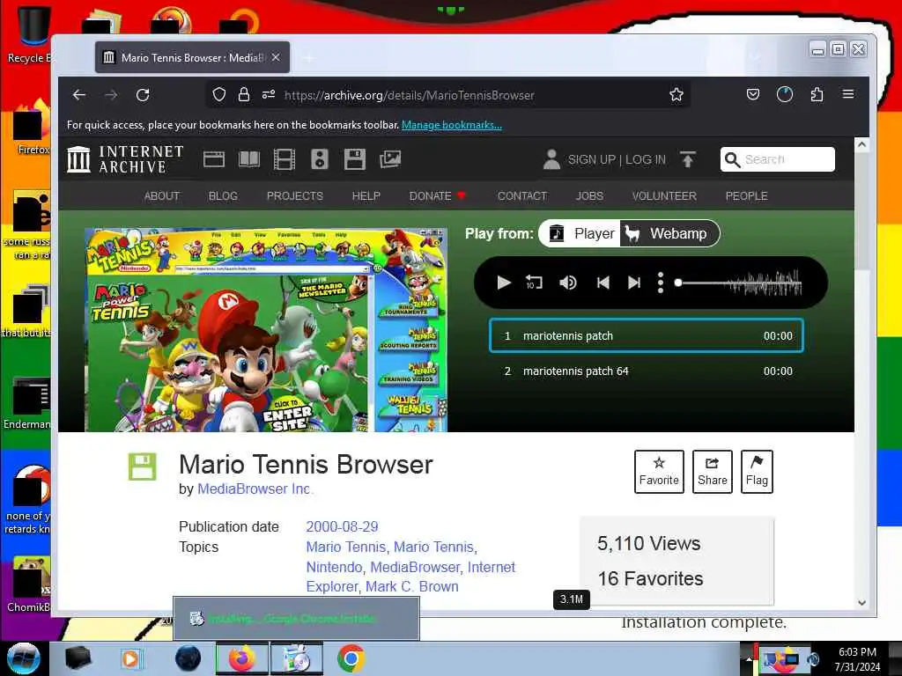Open the Internet Archive Web section icon
Screen dimensions: 902x676
coord(214,159)
